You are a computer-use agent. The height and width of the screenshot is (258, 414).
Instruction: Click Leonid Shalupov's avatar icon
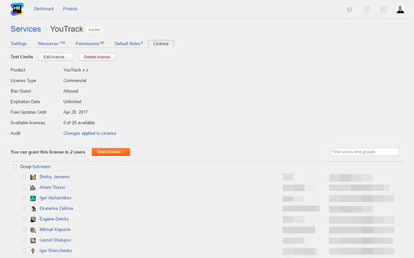point(33,240)
